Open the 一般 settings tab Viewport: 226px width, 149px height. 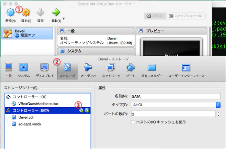(x=8, y=70)
